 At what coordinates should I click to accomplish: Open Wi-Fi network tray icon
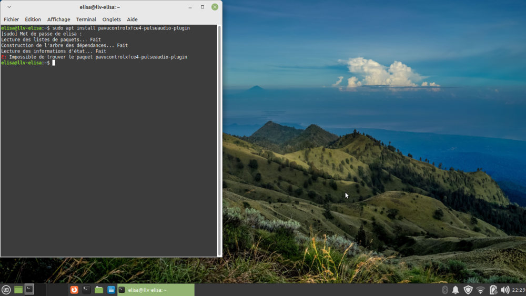480,290
